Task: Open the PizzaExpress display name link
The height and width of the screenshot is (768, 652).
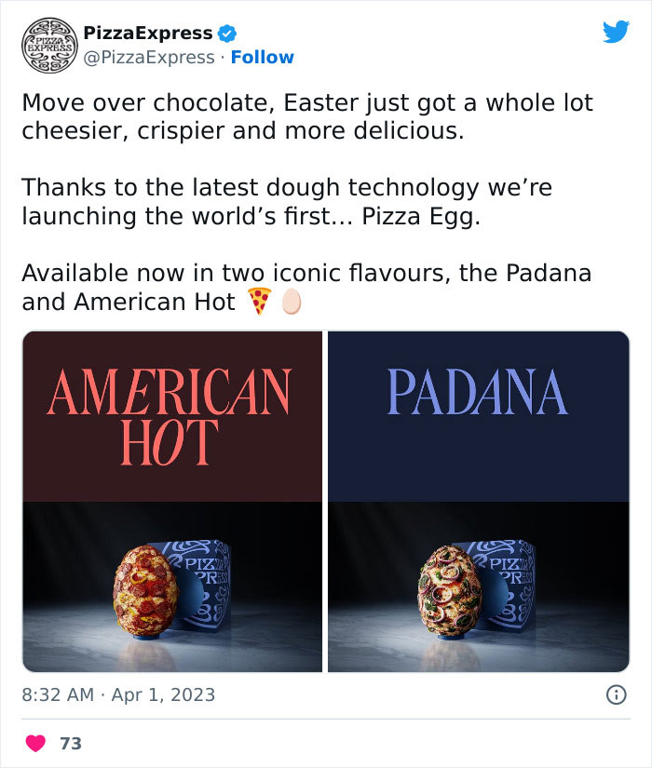Action: 148,34
